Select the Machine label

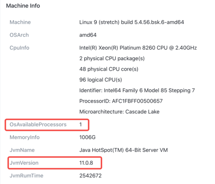(20, 22)
